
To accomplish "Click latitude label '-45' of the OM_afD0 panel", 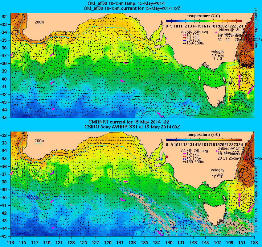I will [3, 118].
